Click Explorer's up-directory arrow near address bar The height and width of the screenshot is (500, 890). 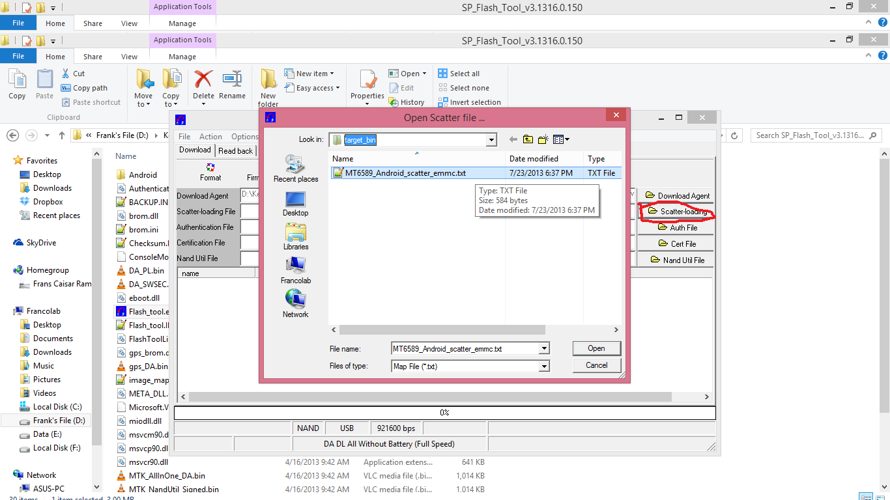(x=62, y=135)
